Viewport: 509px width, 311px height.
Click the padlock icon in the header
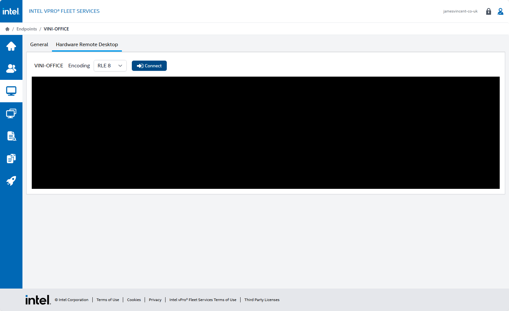click(488, 12)
